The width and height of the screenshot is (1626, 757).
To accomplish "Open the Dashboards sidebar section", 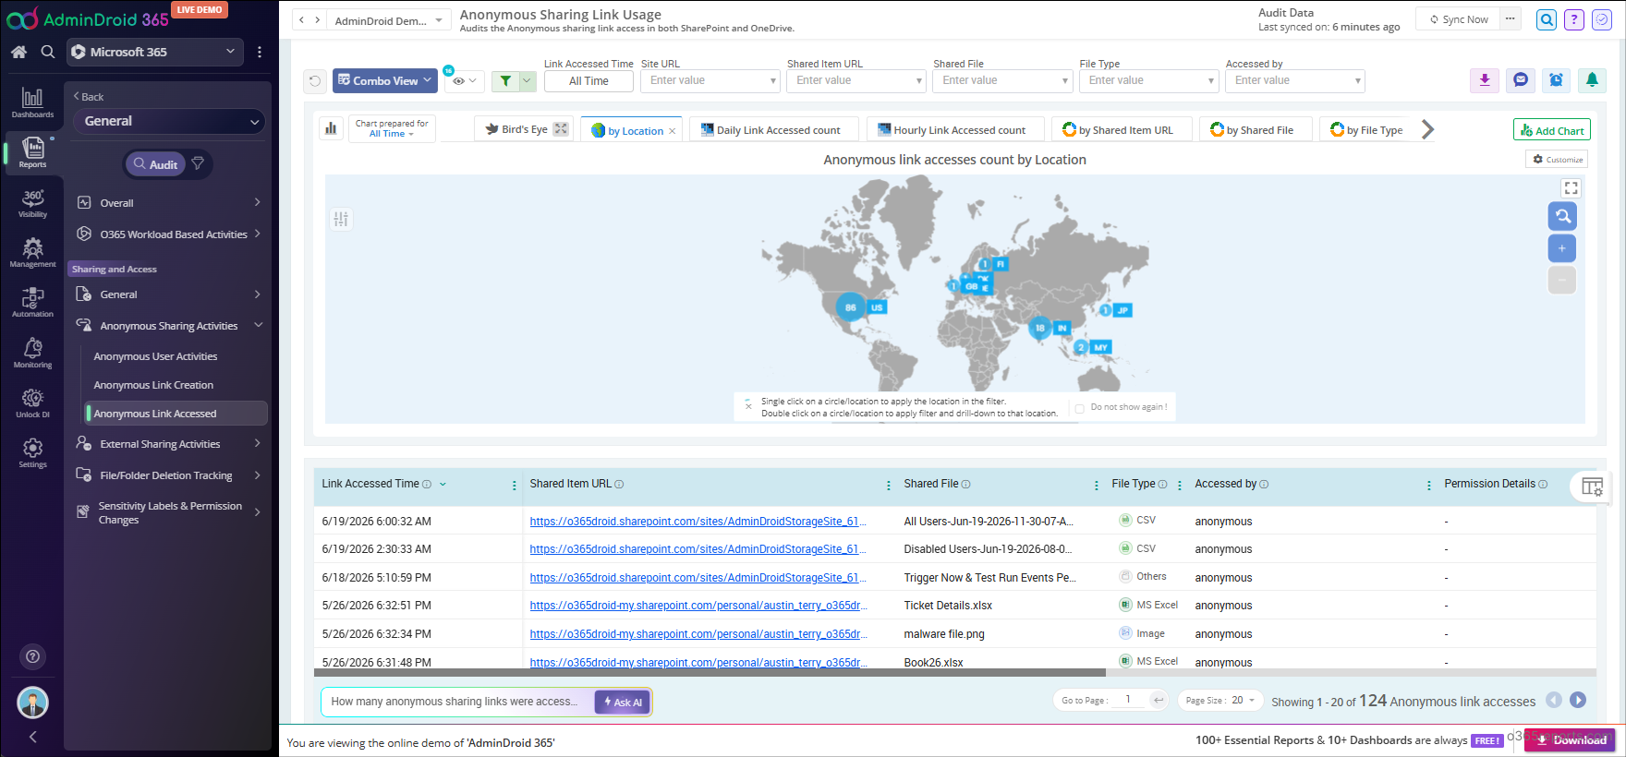I will [32, 102].
